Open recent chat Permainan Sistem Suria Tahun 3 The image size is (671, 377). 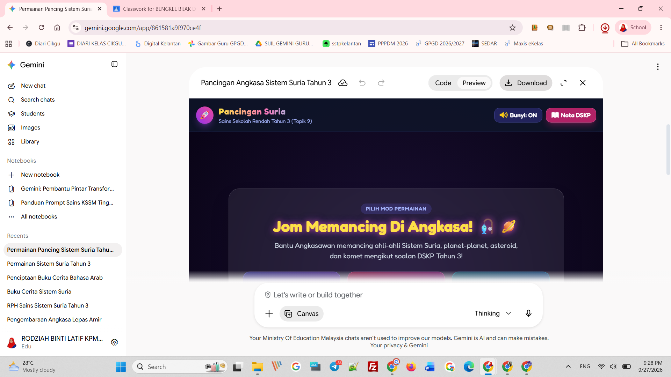pyautogui.click(x=63, y=264)
